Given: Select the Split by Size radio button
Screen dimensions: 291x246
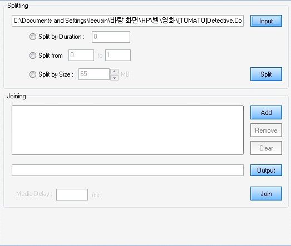Looking at the screenshot, I should click(x=33, y=74).
